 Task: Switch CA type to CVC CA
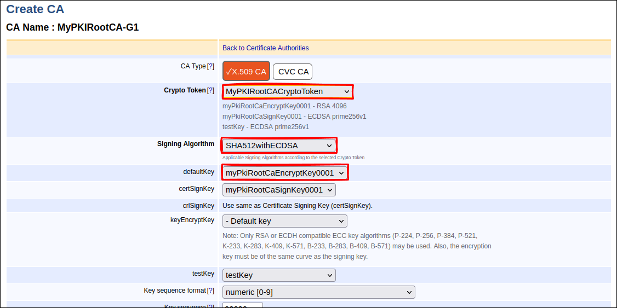(x=293, y=71)
